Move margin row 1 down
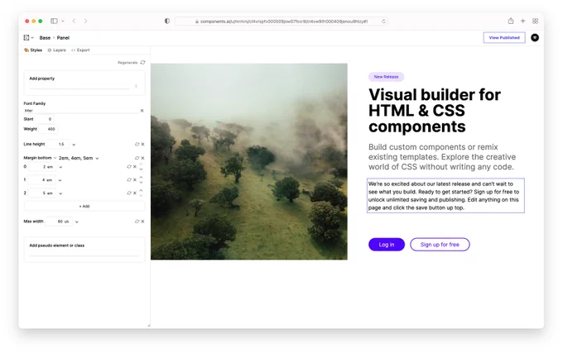The height and width of the screenshot is (353, 563). [141, 183]
